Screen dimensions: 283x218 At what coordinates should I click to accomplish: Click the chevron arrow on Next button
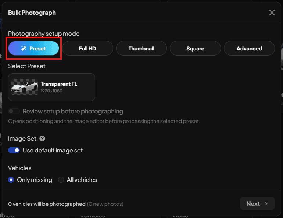pos(266,204)
